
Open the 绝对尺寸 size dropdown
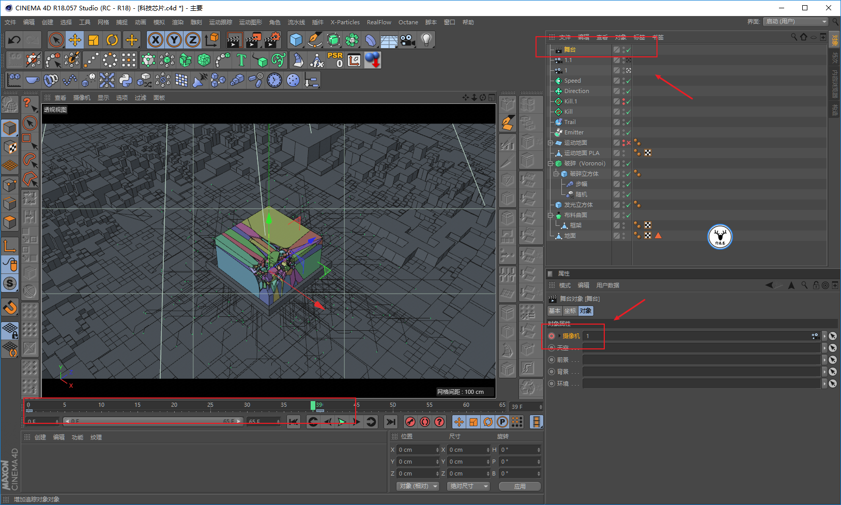[468, 486]
